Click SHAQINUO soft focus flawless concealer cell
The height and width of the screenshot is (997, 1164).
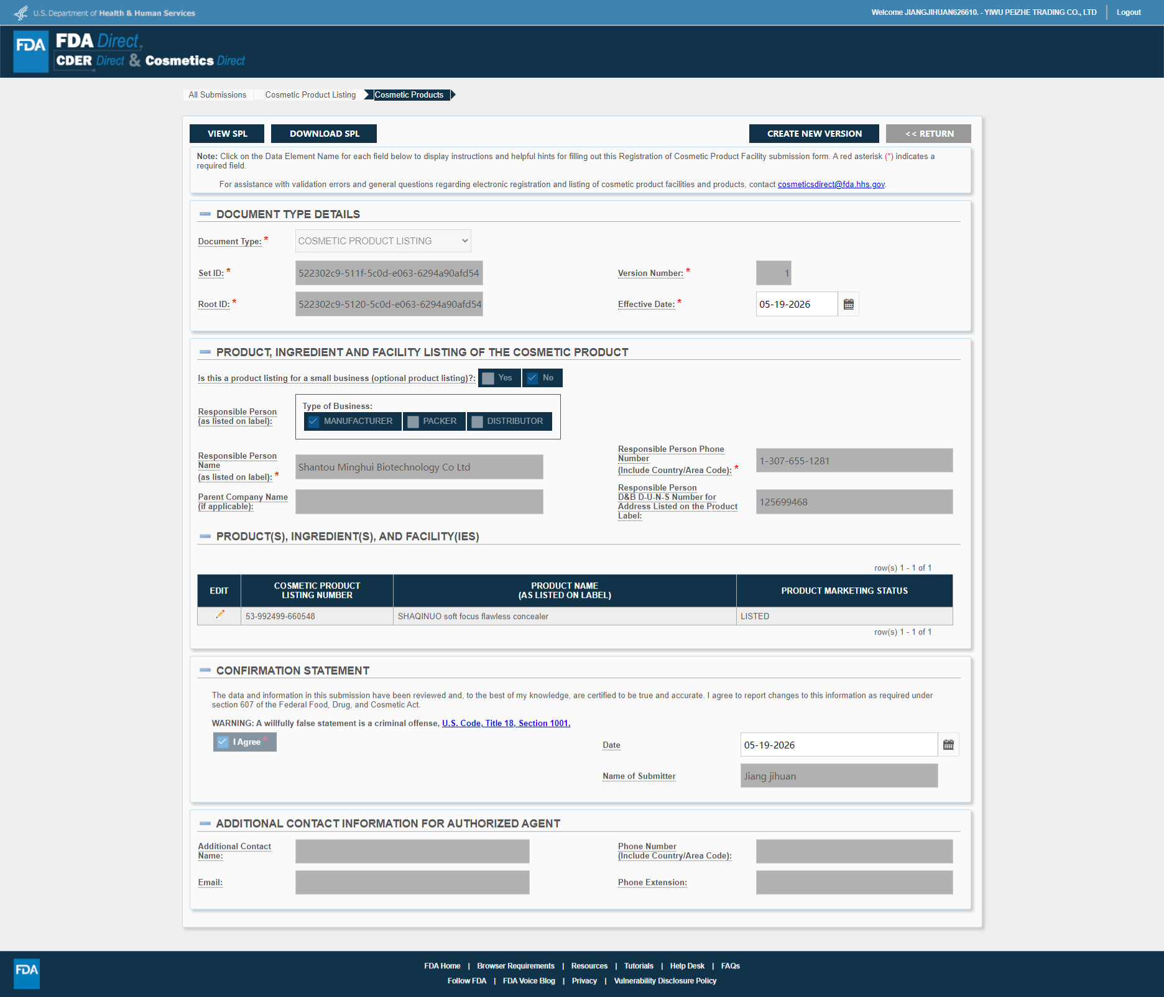pyautogui.click(x=565, y=616)
